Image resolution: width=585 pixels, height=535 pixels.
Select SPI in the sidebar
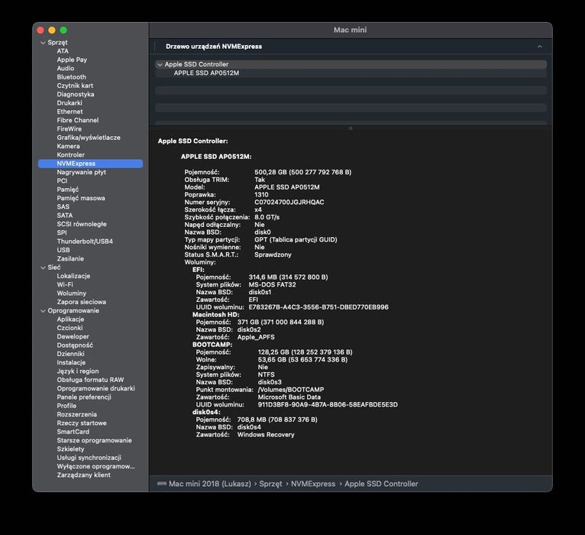[62, 232]
